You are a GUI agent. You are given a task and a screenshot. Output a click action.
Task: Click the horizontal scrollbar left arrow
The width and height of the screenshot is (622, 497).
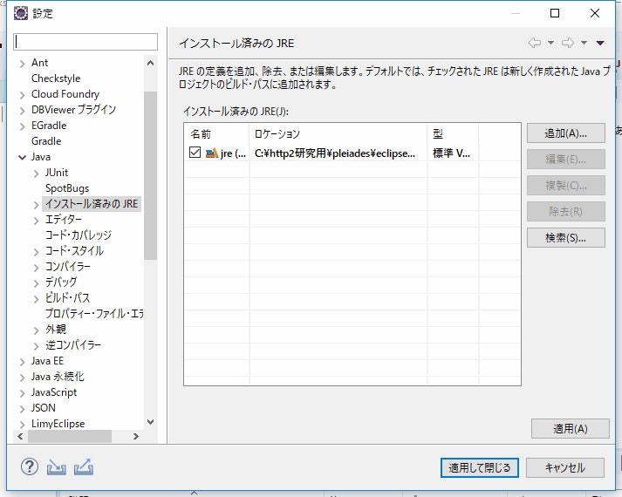20,436
